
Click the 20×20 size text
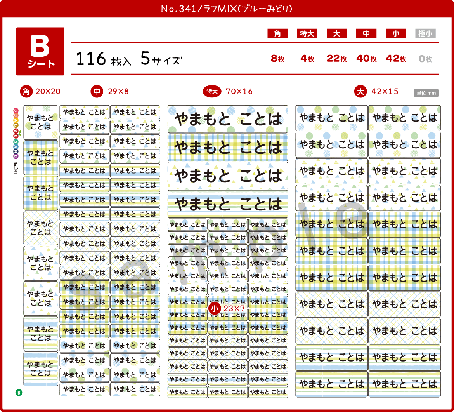[48, 92]
